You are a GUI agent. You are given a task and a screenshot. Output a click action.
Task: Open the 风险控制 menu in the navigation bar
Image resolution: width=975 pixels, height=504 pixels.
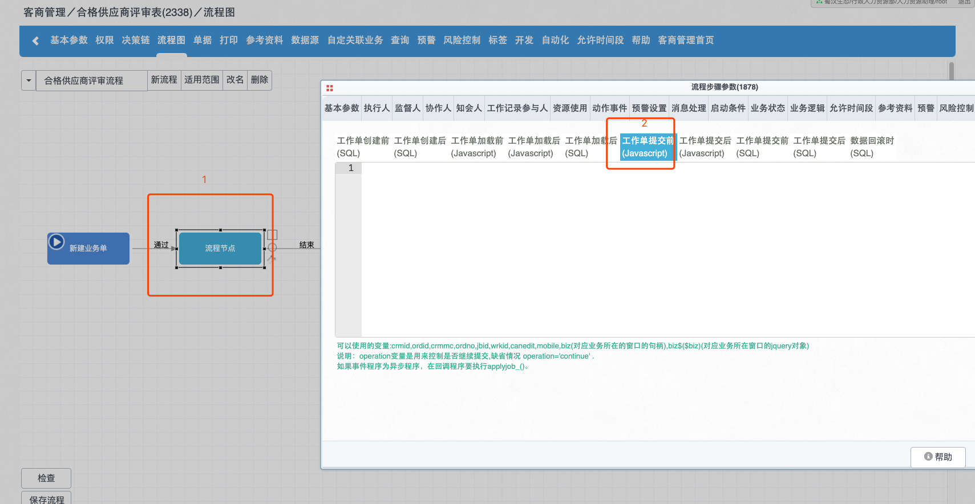point(462,40)
